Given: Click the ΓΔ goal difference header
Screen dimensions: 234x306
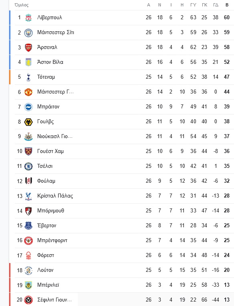Looking at the screenshot, I should [216, 5].
